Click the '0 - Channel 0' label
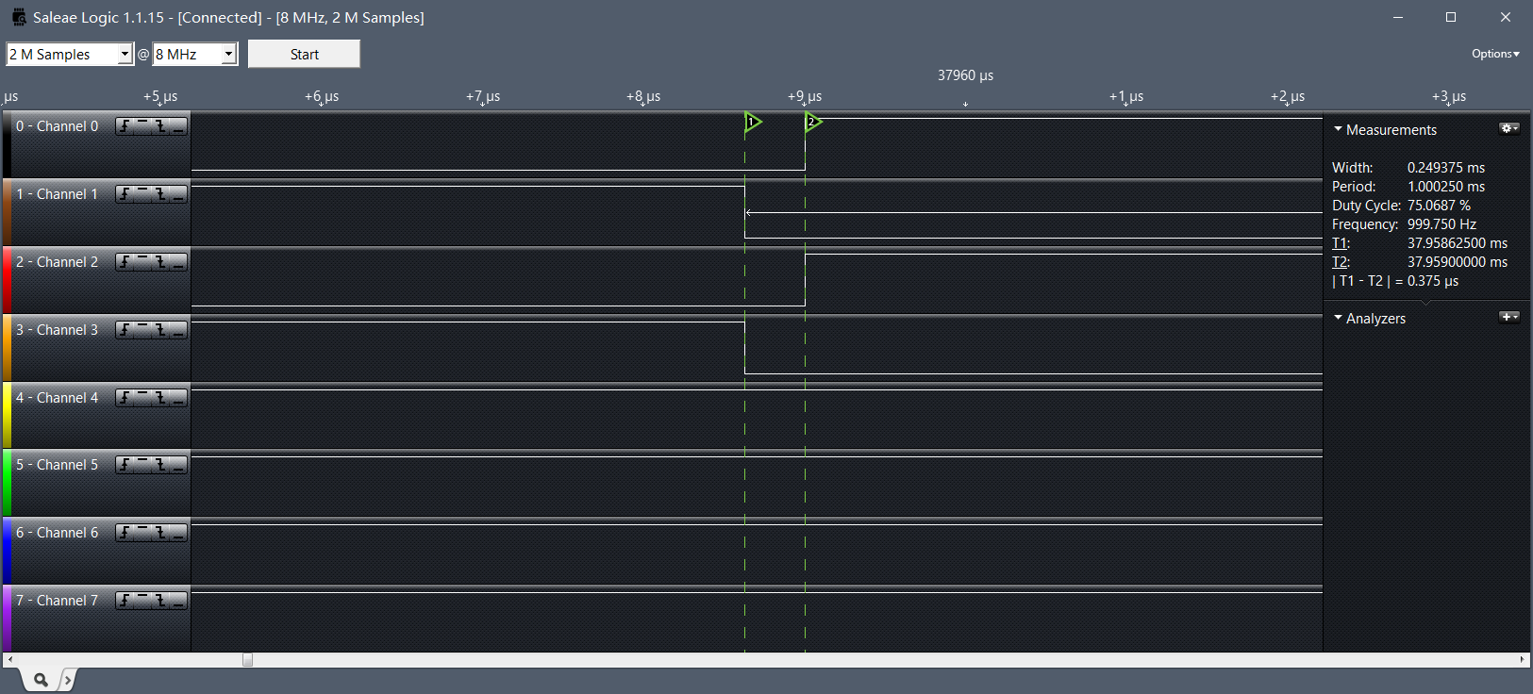This screenshot has width=1533, height=694. click(x=57, y=126)
